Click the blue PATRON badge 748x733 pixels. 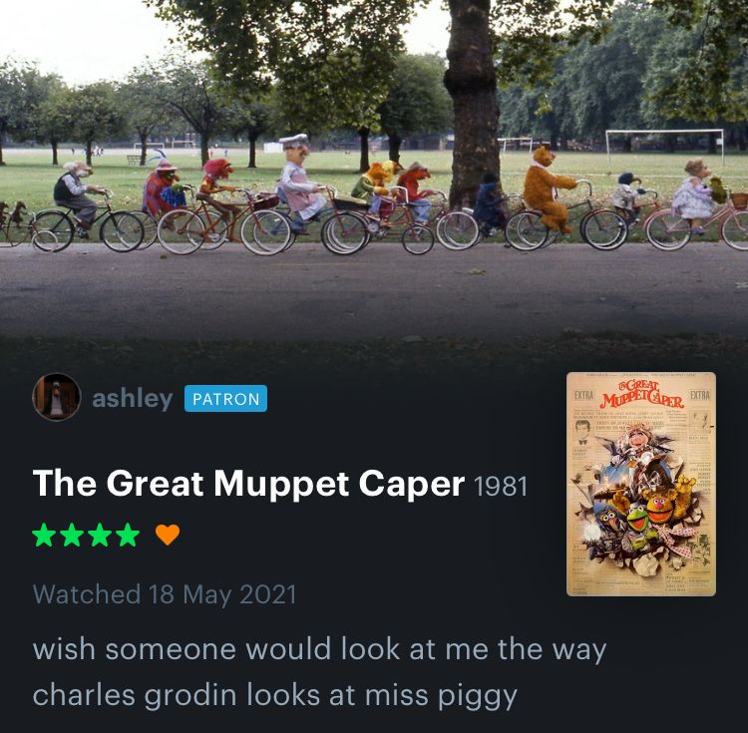(225, 398)
